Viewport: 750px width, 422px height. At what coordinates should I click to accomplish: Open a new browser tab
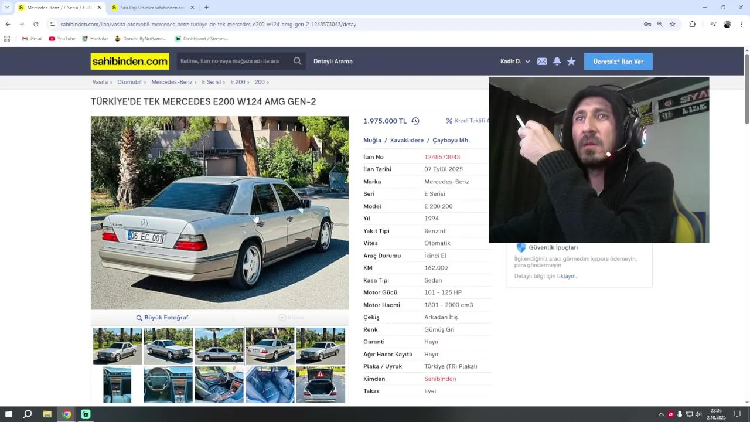206,8
